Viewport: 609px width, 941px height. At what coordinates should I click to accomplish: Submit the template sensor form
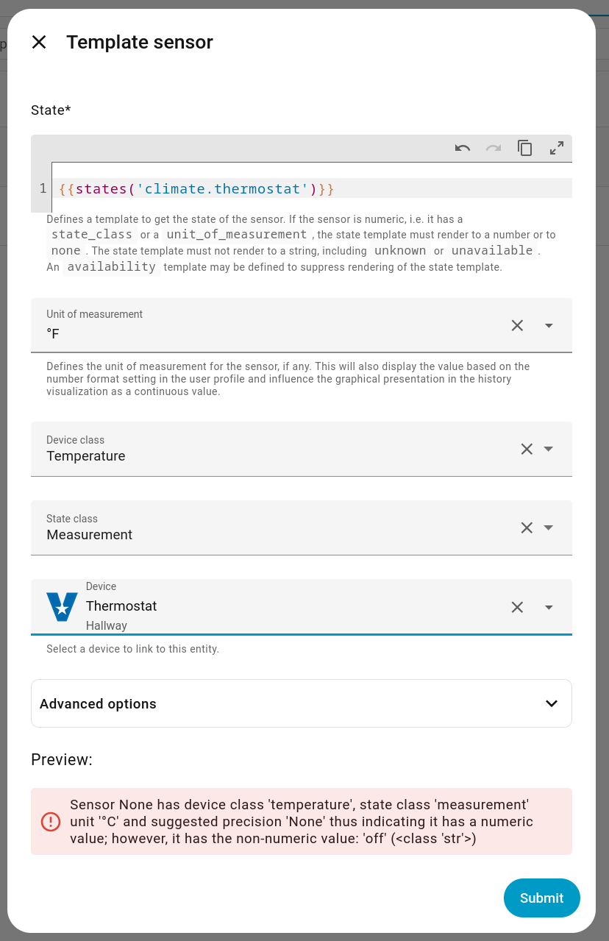pos(541,898)
